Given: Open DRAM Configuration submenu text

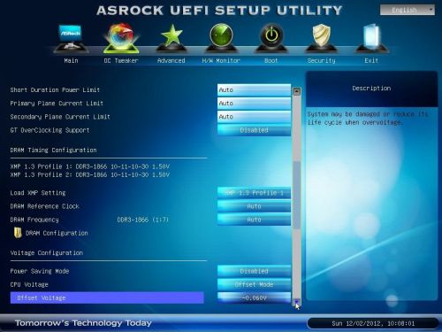Looking at the screenshot, I should (57, 233).
